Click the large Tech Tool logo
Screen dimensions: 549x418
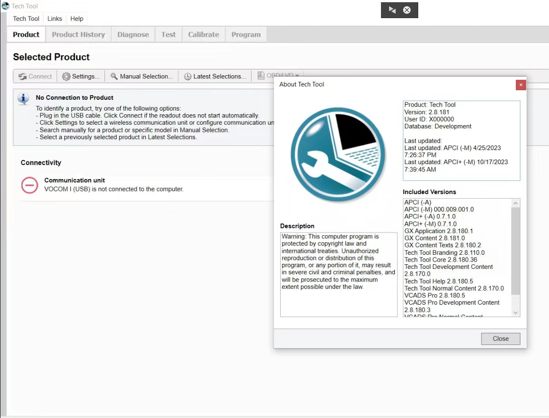coord(338,155)
